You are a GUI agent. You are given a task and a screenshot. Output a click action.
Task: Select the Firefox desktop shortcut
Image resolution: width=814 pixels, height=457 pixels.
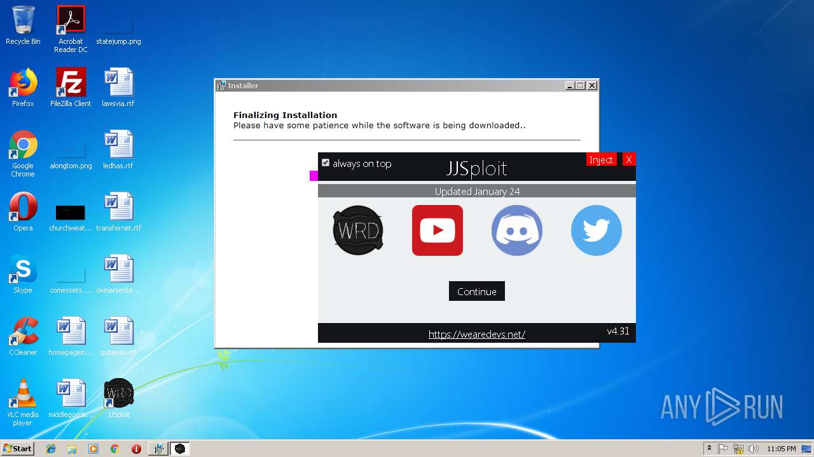(23, 88)
